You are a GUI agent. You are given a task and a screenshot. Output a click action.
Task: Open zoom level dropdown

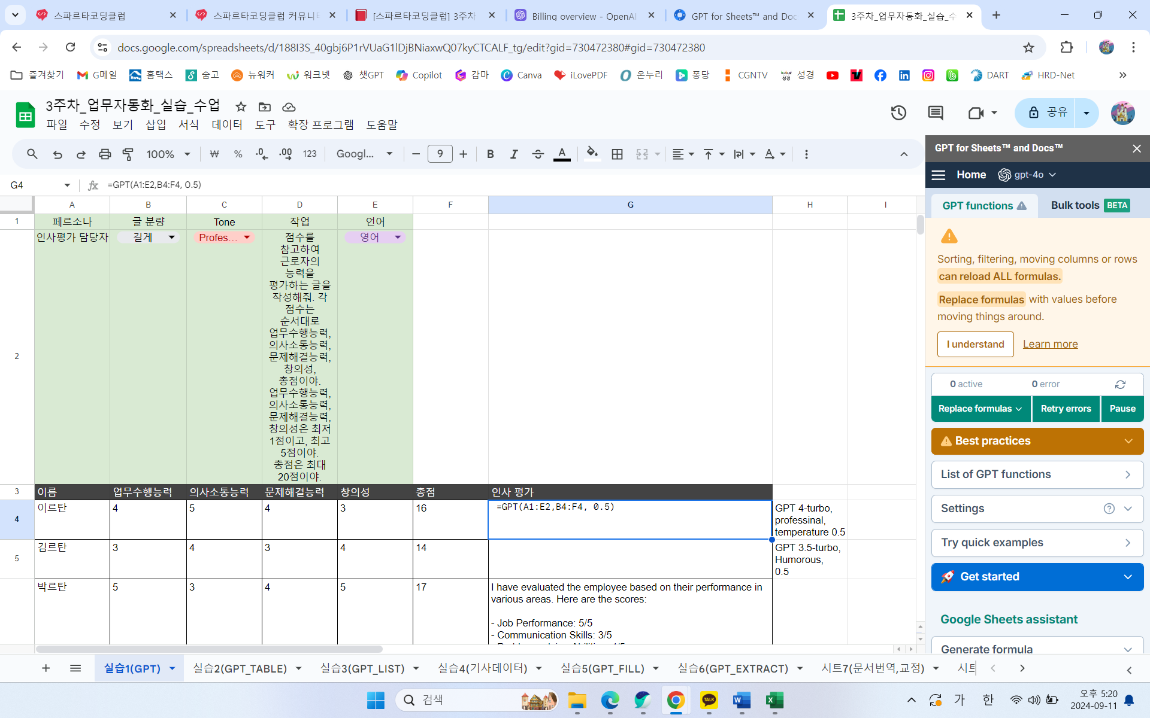[168, 154]
